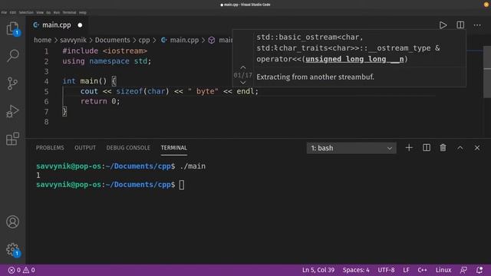Click on 'int main()' in the code
The image size is (491, 276).
click(84, 81)
